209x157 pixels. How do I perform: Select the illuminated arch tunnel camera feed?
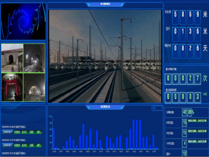pyautogui.click(x=34, y=87)
